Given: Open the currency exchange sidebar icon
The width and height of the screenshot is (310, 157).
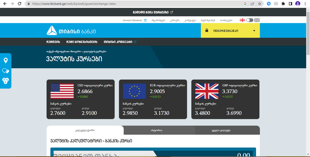Looking at the screenshot, I should pyautogui.click(x=5, y=81).
